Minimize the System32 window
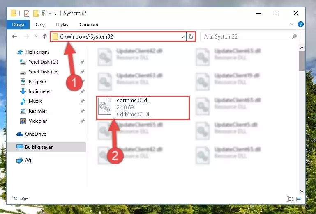The width and height of the screenshot is (316, 214). pos(258,13)
